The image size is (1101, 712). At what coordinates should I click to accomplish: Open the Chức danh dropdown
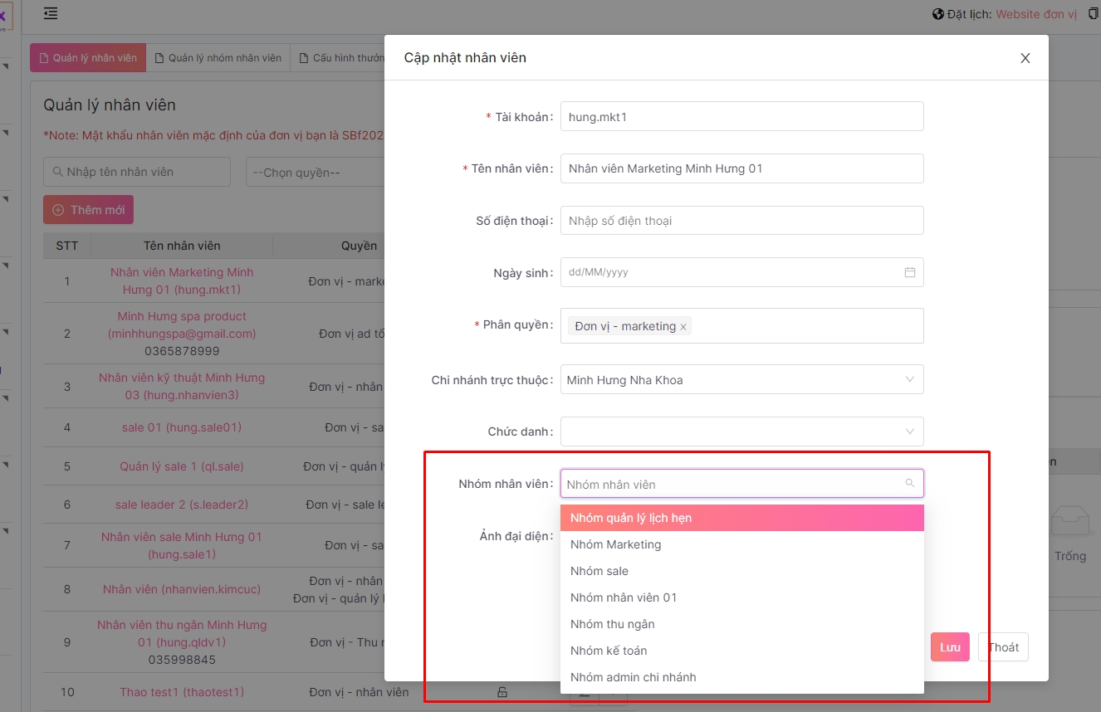click(909, 432)
